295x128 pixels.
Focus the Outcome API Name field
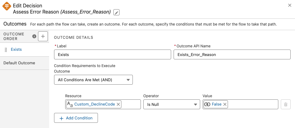click(232, 54)
